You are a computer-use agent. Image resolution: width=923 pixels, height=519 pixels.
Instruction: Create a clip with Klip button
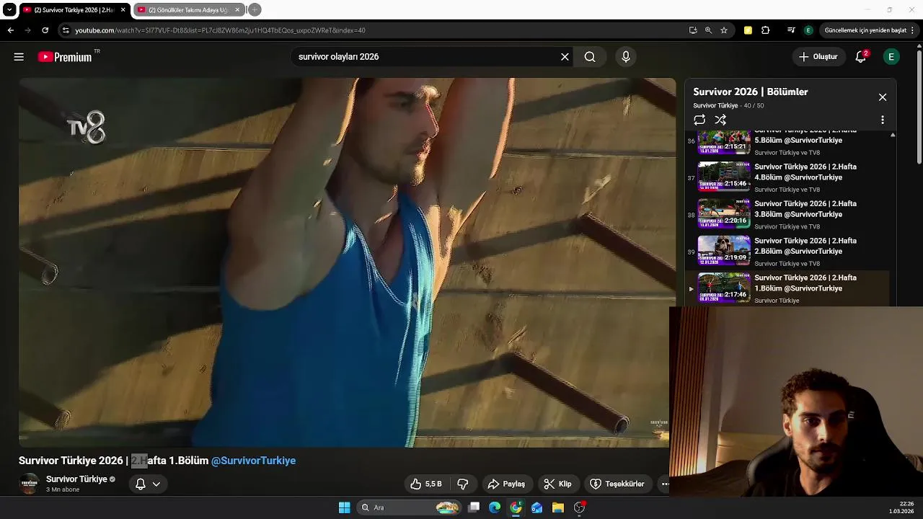coord(557,484)
